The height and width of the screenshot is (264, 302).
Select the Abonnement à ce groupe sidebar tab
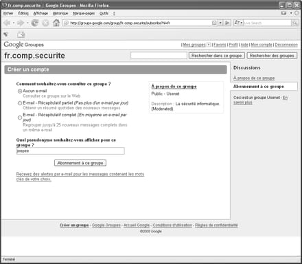click(x=264, y=87)
